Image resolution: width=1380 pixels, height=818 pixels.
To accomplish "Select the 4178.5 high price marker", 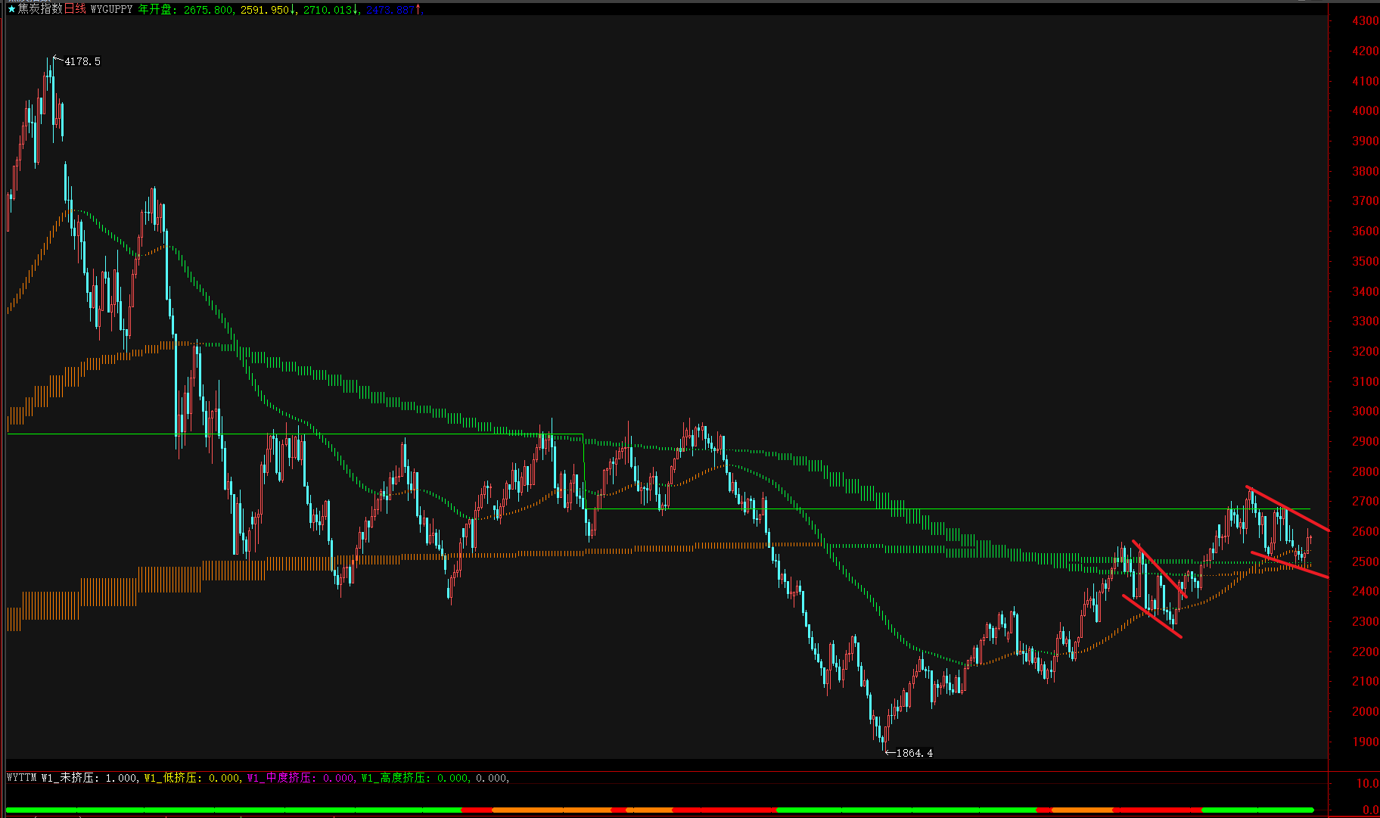I will (x=82, y=61).
